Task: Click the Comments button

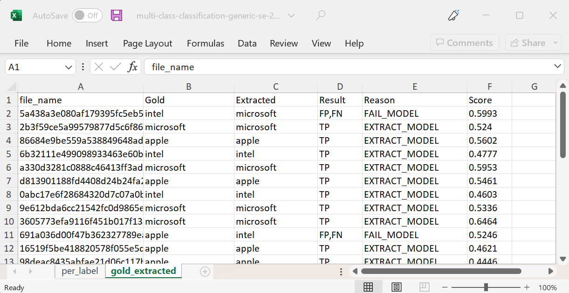Action: (465, 43)
